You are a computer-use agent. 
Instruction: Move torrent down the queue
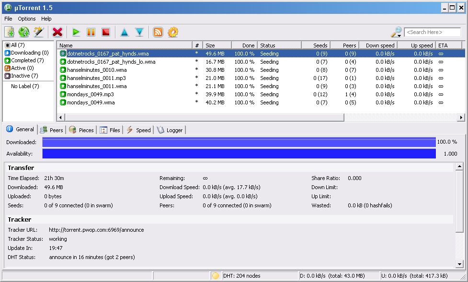click(x=139, y=32)
